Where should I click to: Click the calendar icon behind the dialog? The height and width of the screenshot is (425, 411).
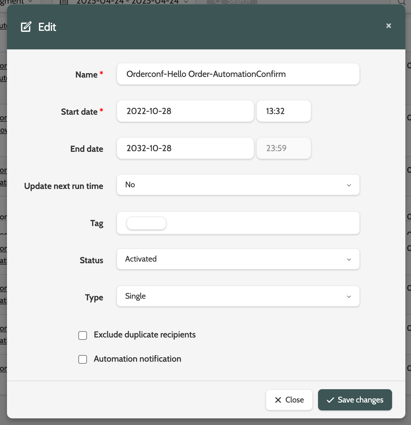coord(64,2)
